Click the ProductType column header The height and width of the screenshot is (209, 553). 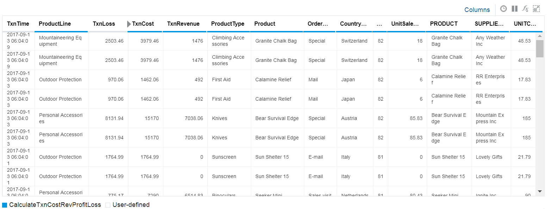(228, 24)
